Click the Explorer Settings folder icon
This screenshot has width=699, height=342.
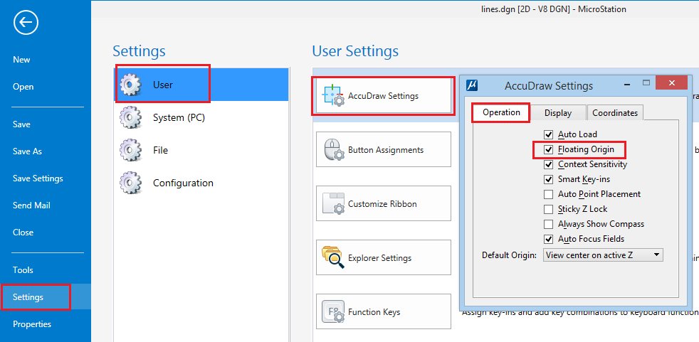[x=332, y=257]
